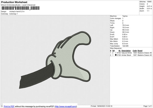
Task: Select the Max Jump value 6.9 mm
Action: [125, 44]
